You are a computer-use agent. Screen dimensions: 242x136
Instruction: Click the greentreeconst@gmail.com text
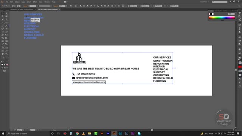[x=92, y=78]
